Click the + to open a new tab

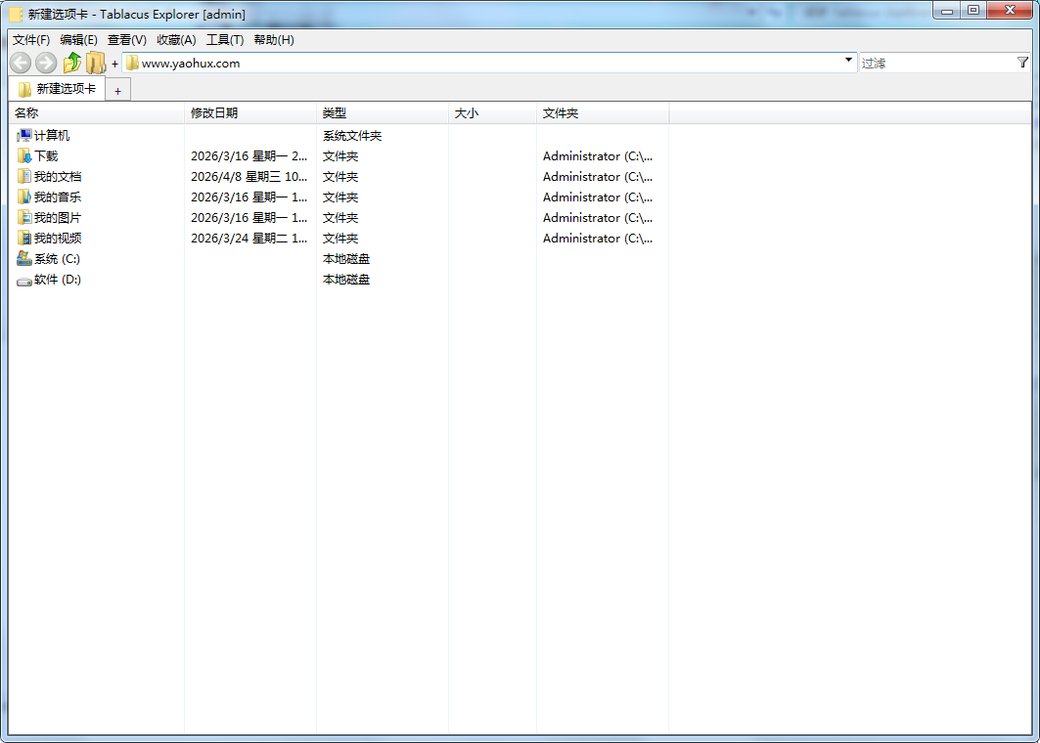tap(117, 89)
